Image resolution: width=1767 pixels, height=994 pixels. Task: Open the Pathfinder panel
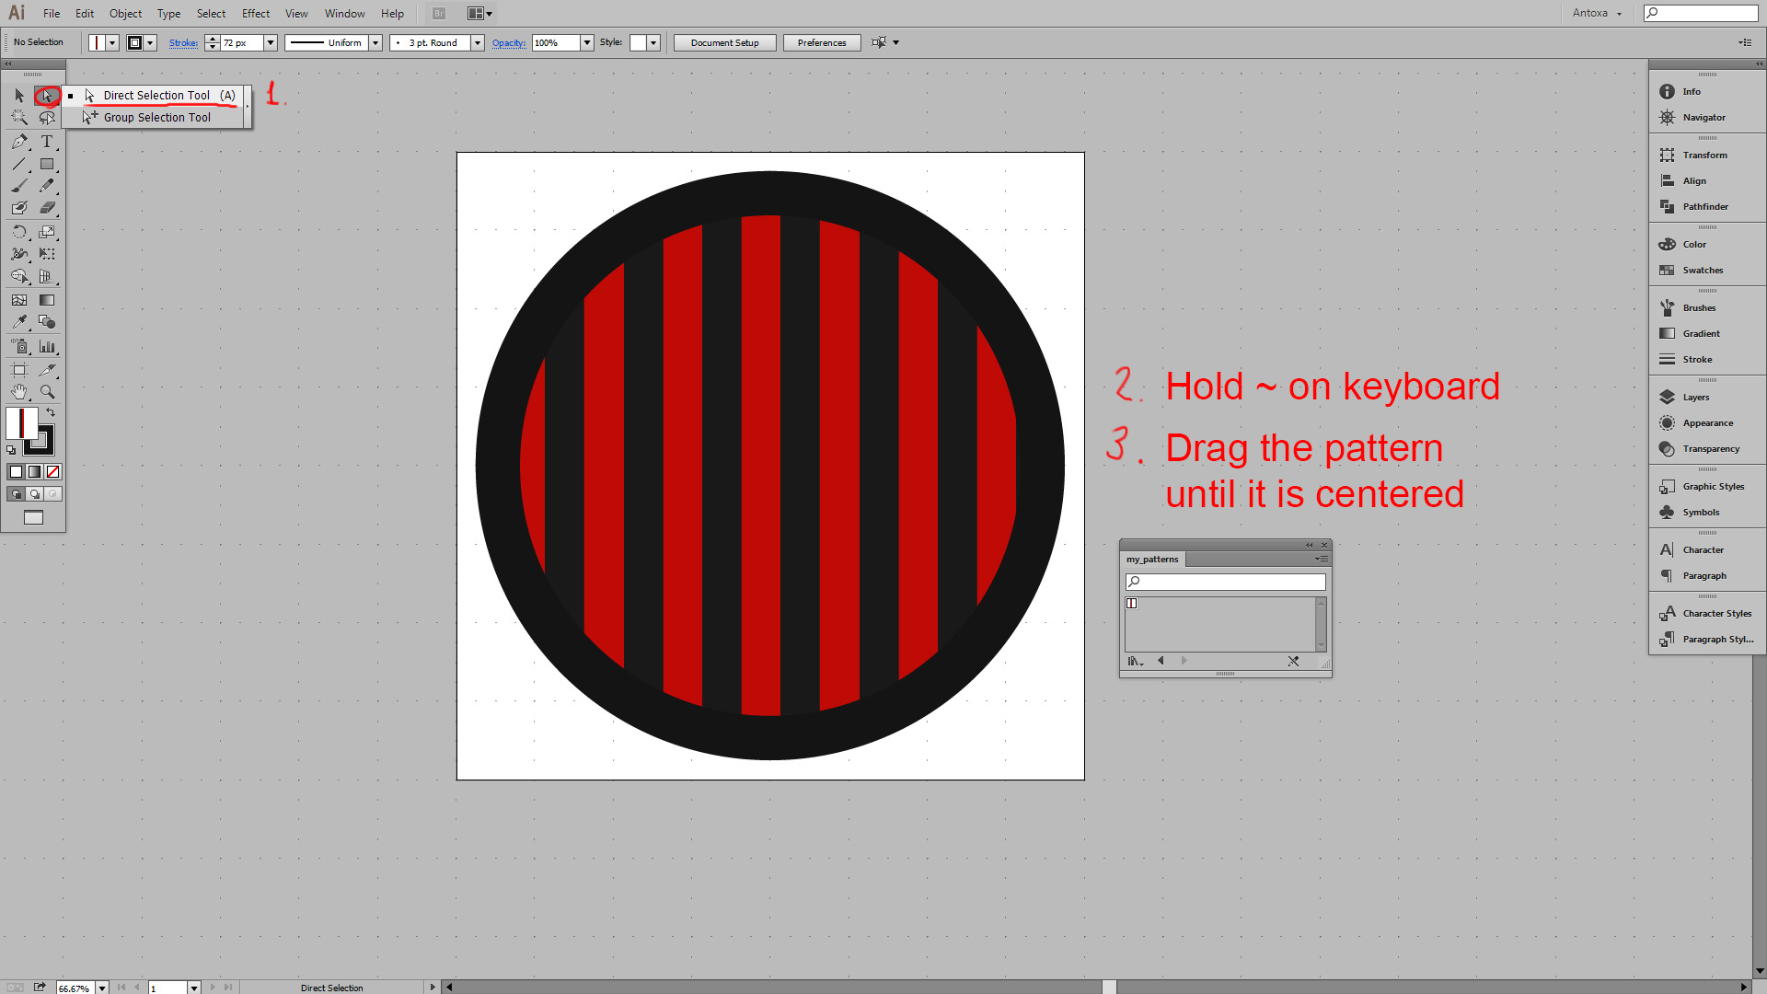click(1704, 207)
